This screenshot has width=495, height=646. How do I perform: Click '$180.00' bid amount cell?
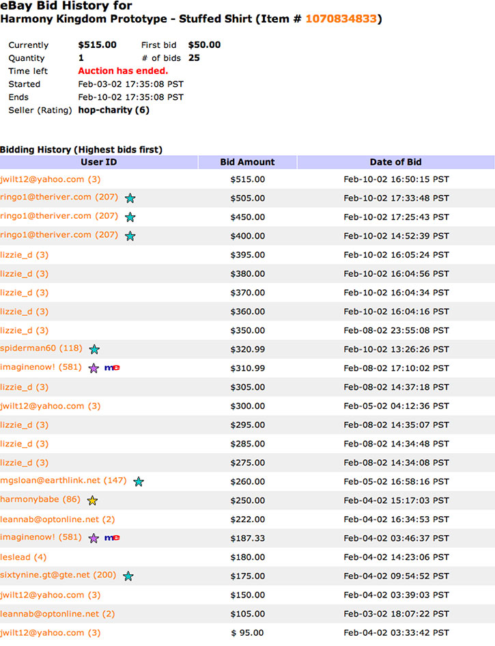(248, 557)
